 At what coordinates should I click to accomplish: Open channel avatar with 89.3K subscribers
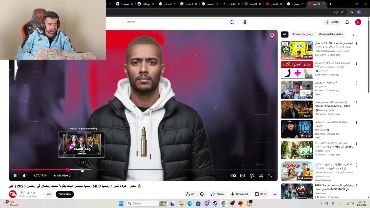[x=12, y=194]
